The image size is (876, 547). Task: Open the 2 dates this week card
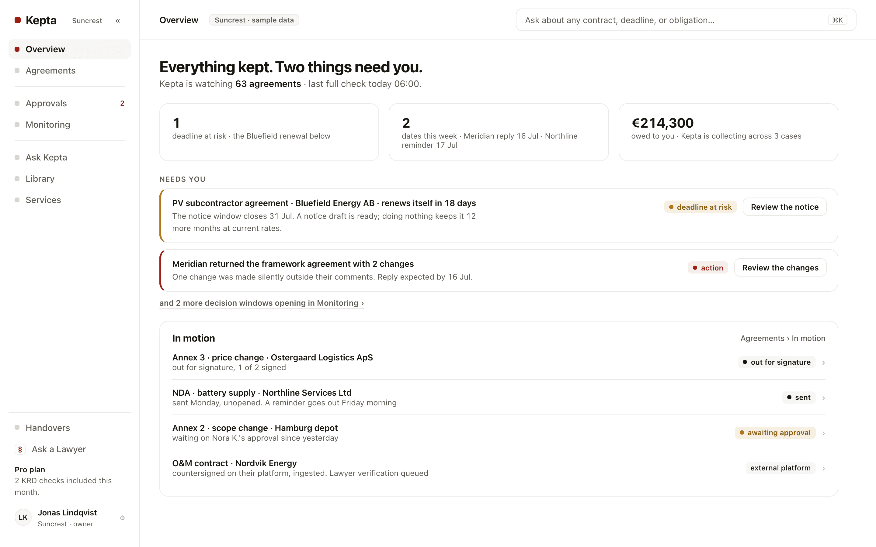[499, 132]
